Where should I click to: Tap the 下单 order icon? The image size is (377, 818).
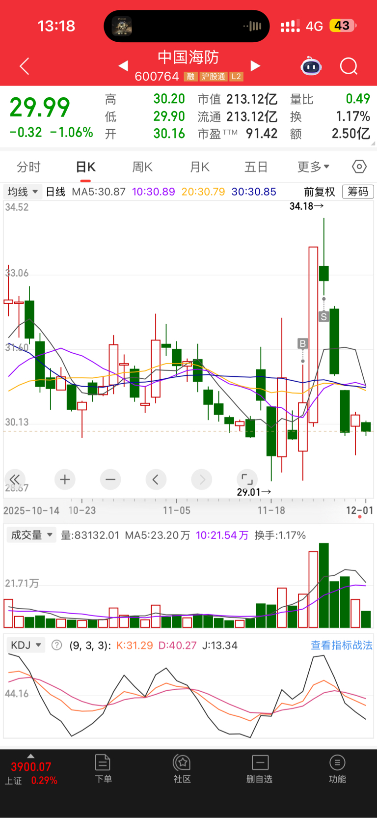103,769
